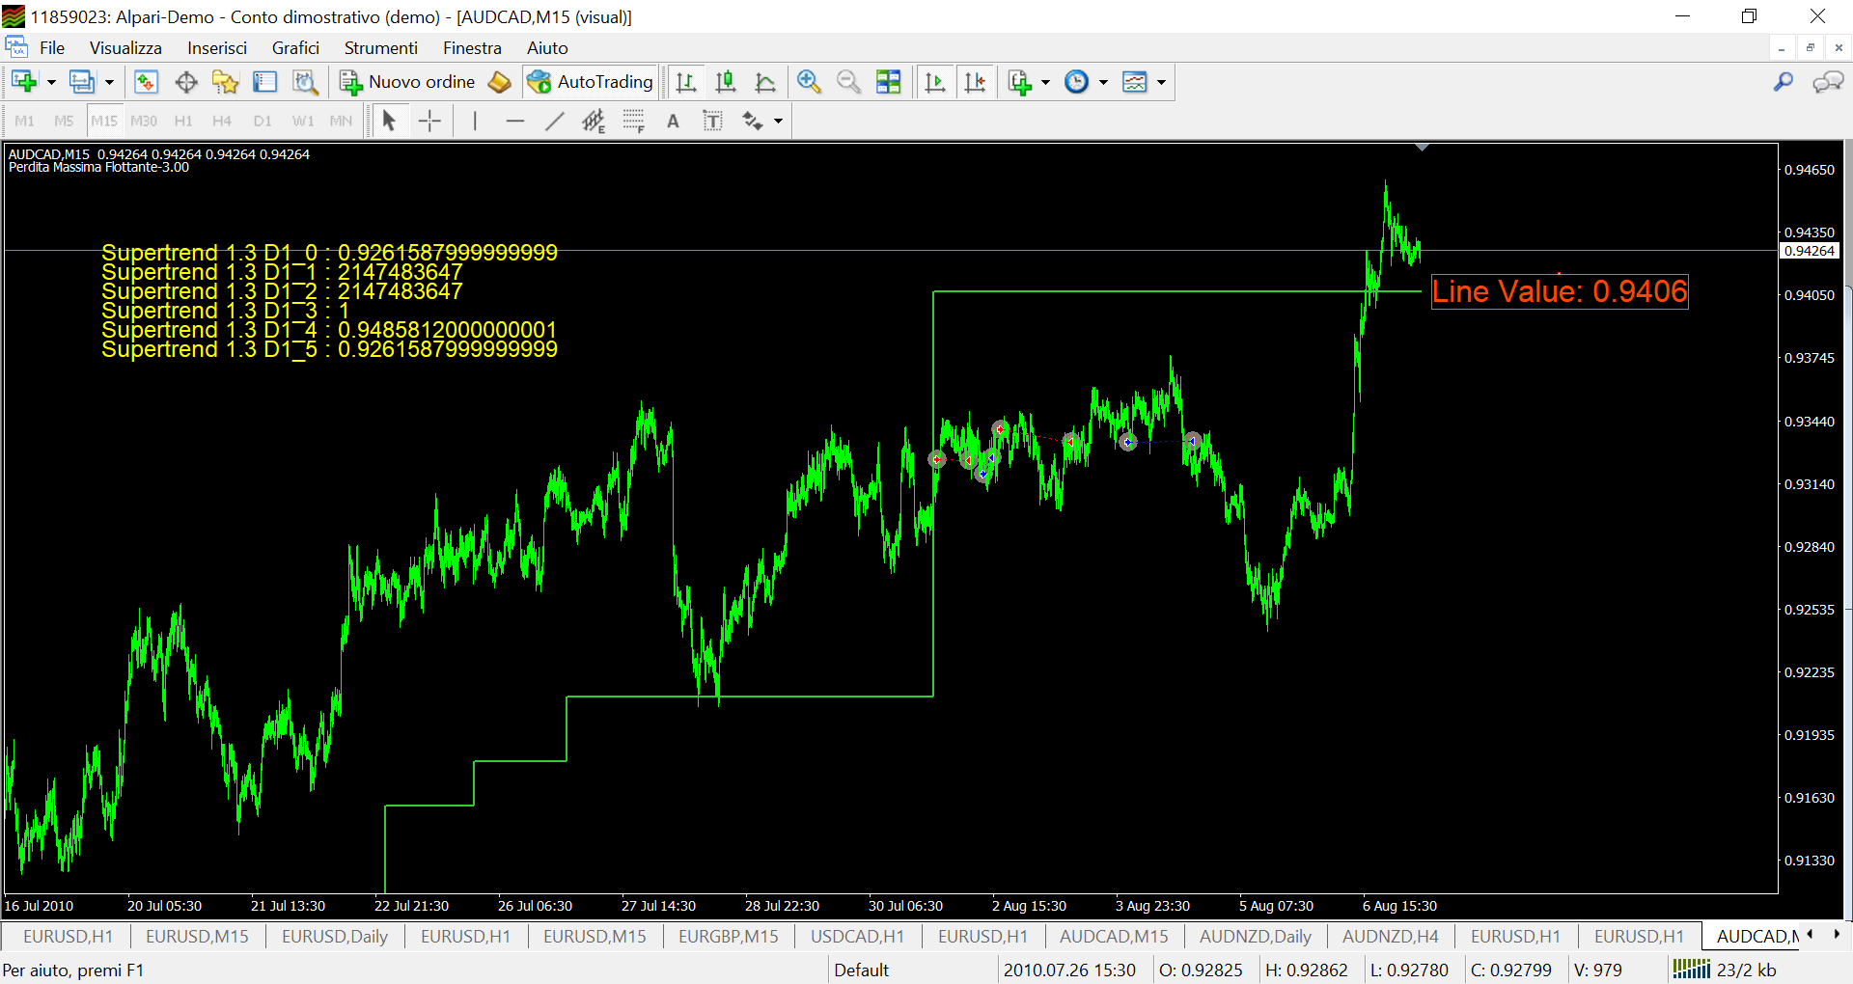Click the search magnifier icon
The height and width of the screenshot is (984, 1853).
[1784, 82]
